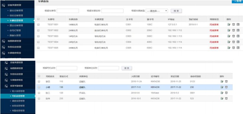Image resolution: width=243 pixels, height=114 pixels.
Task: Click edit icon in TEST1002 row
Action: click(x=229, y=30)
